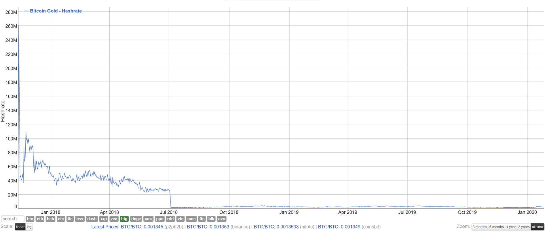Click the Jul 2019 axis label

407,212
